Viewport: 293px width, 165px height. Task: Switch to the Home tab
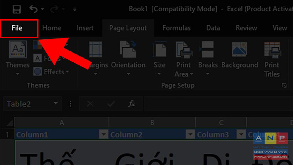click(52, 28)
